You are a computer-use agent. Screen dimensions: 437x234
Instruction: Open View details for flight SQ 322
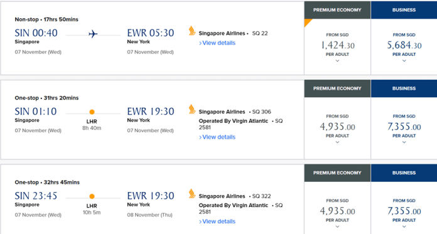(x=217, y=221)
